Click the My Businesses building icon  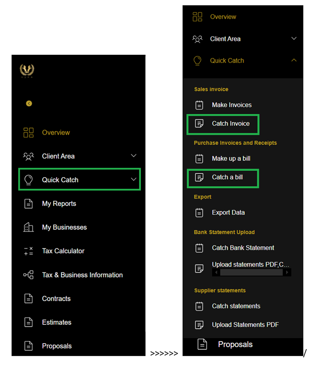(28, 227)
